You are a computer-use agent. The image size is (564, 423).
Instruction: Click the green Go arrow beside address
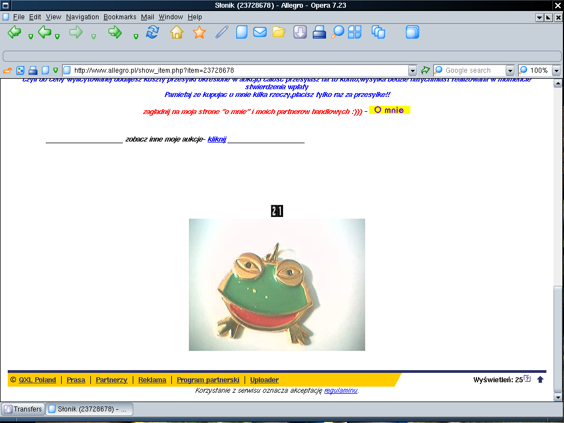(x=425, y=70)
